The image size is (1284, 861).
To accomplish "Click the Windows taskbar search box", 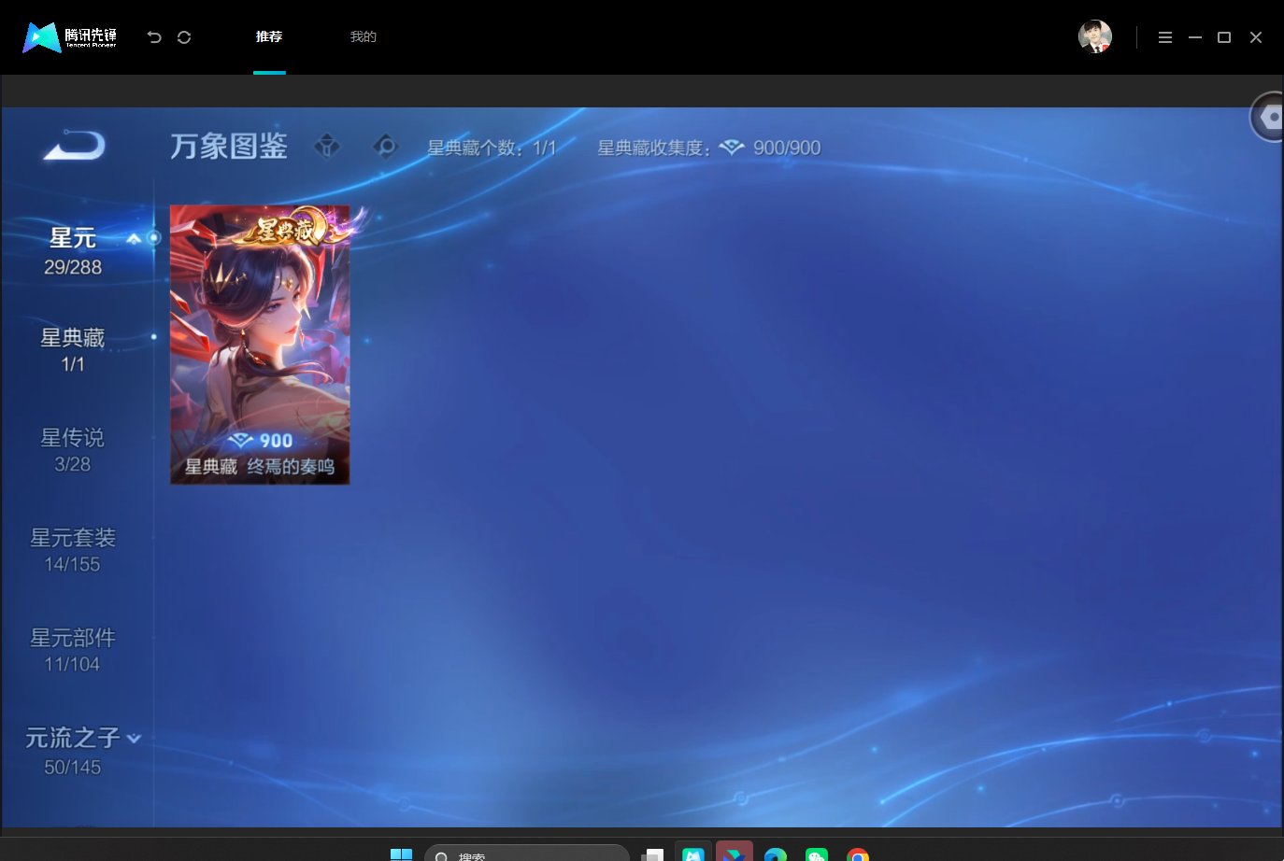I will point(527,854).
